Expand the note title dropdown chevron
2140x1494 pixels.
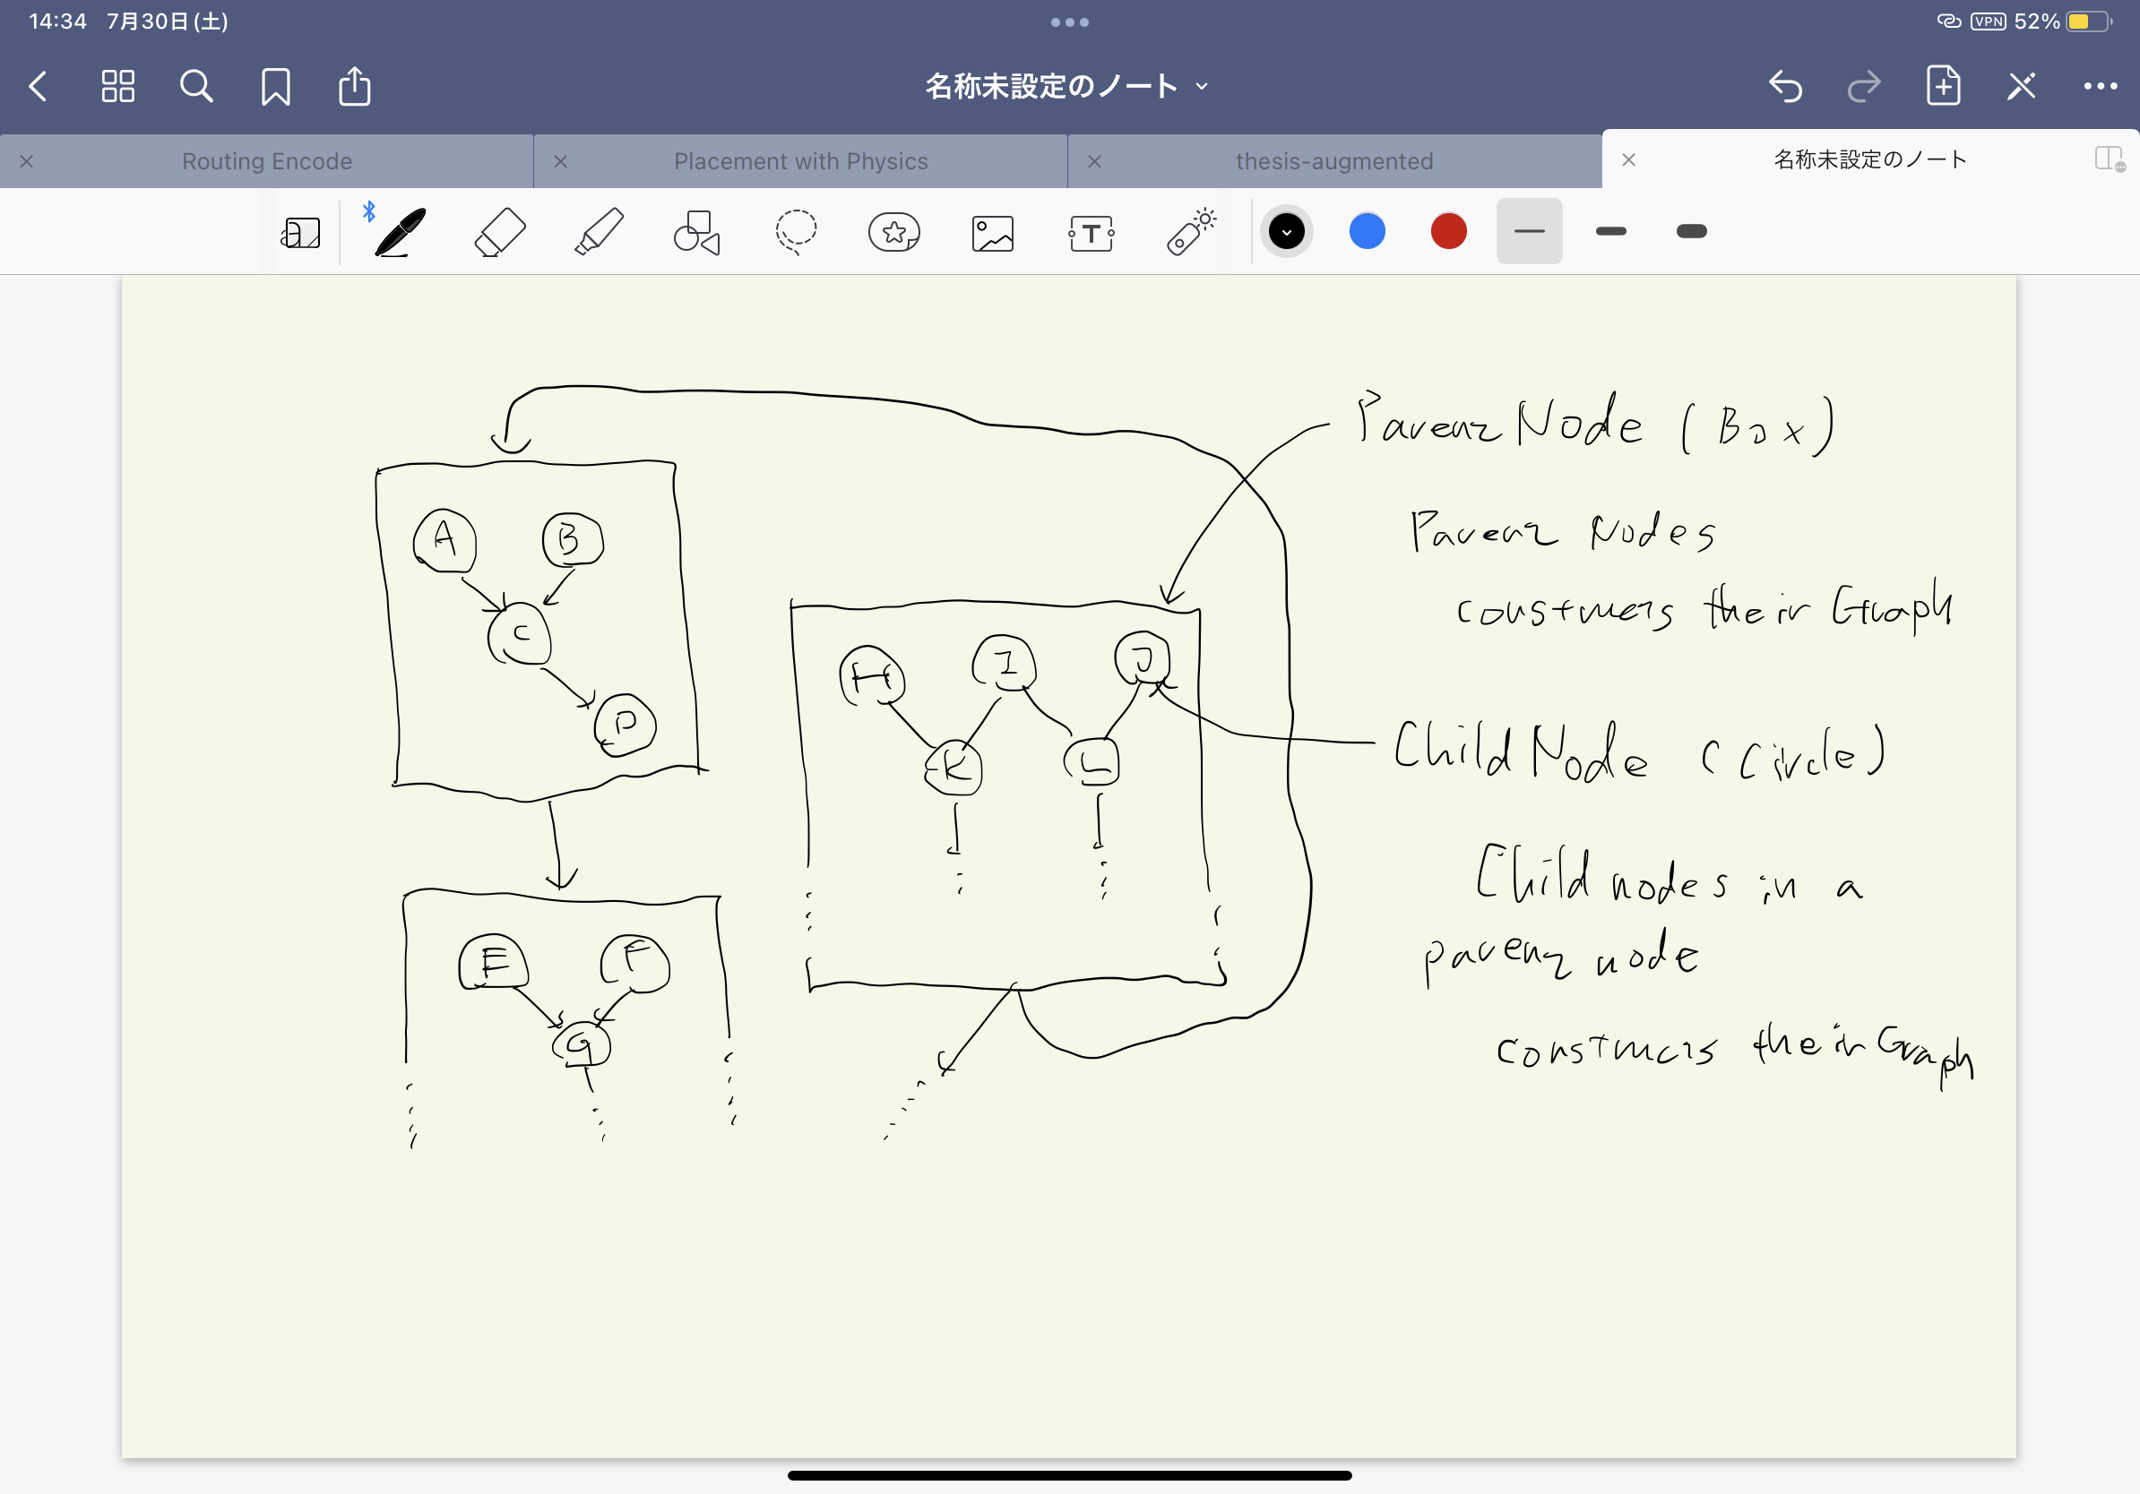[1203, 87]
